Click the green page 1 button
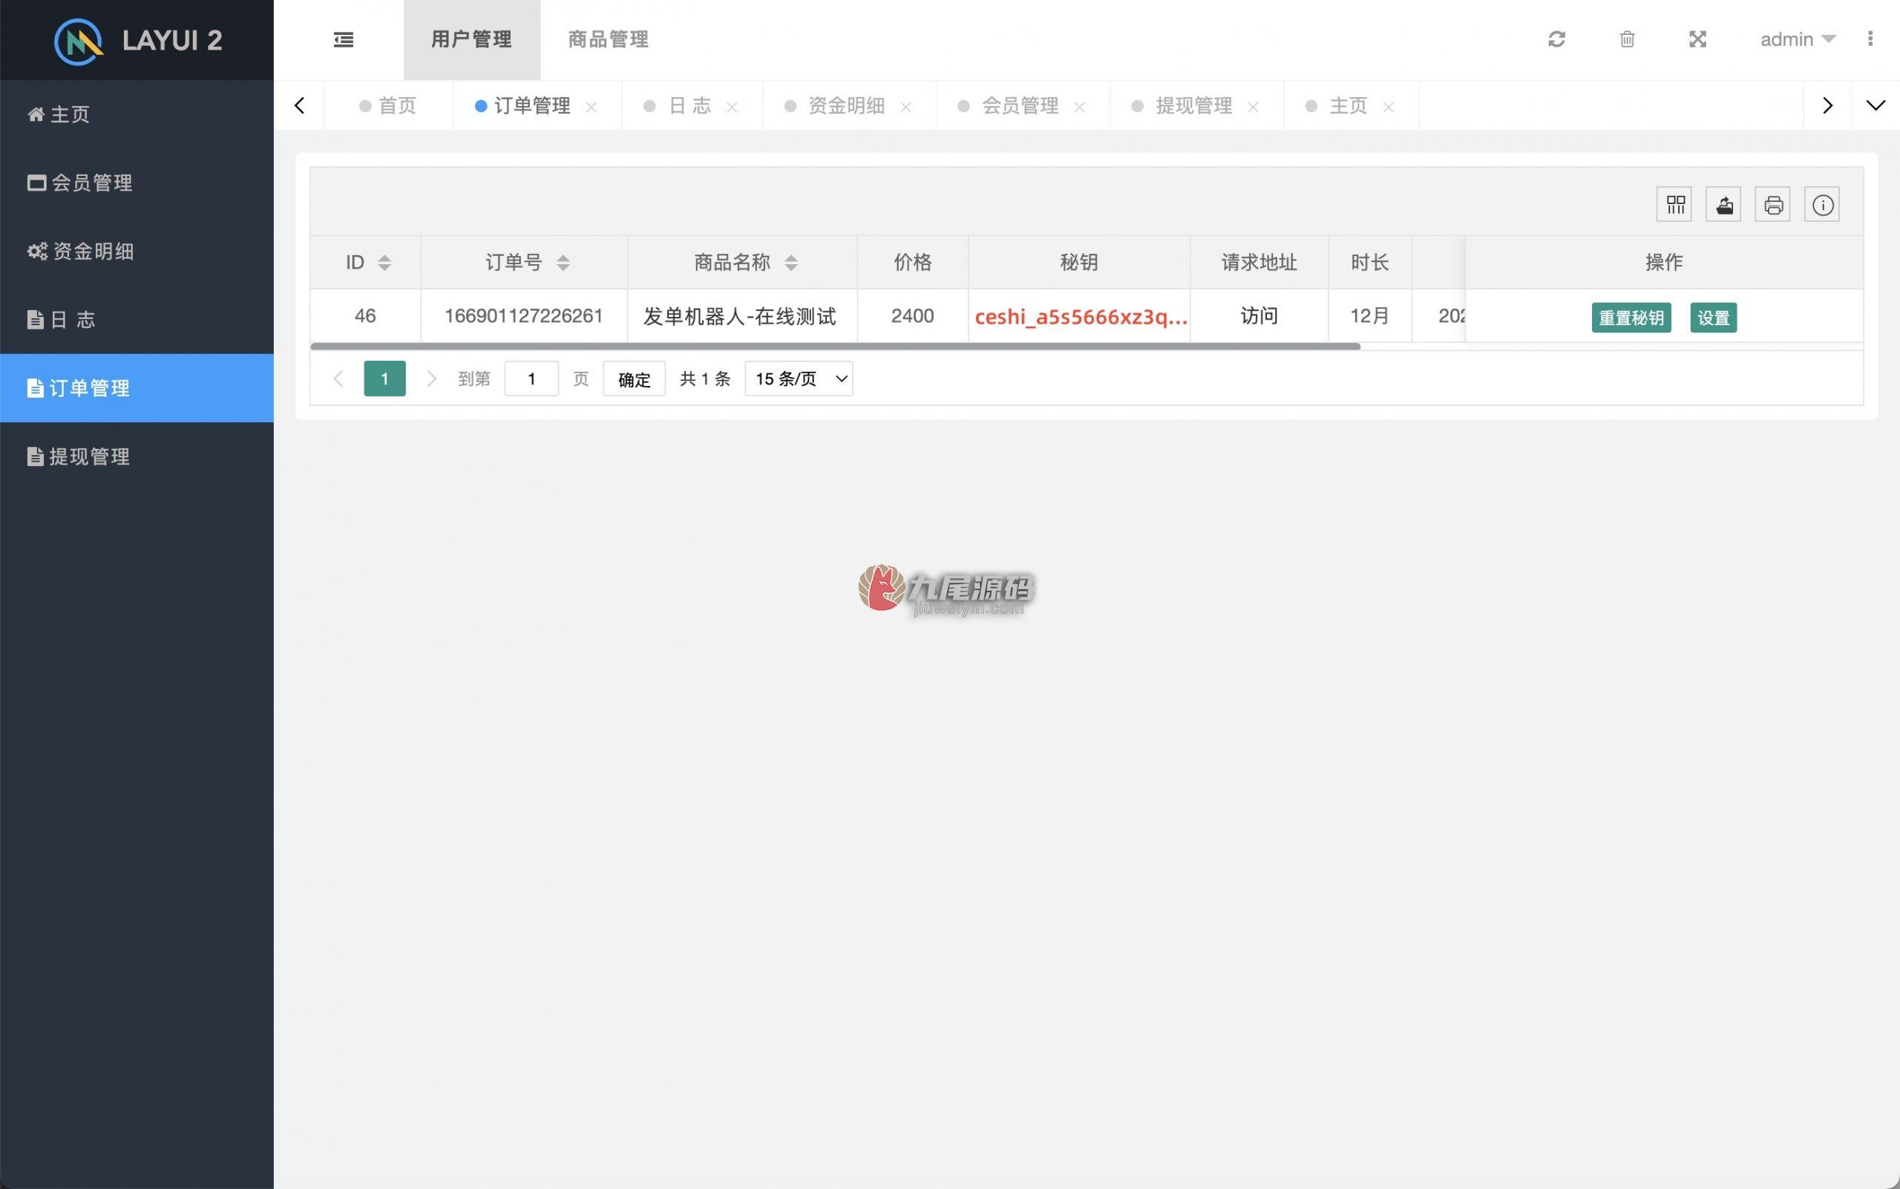 pyautogui.click(x=384, y=379)
